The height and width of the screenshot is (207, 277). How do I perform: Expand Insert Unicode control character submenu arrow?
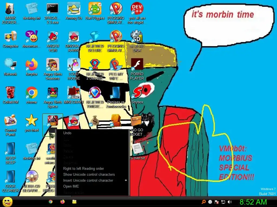(126, 180)
